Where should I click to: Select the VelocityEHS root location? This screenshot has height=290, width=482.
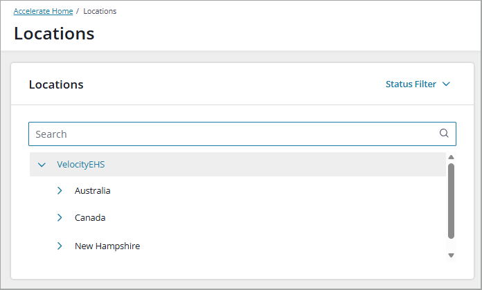(x=81, y=164)
